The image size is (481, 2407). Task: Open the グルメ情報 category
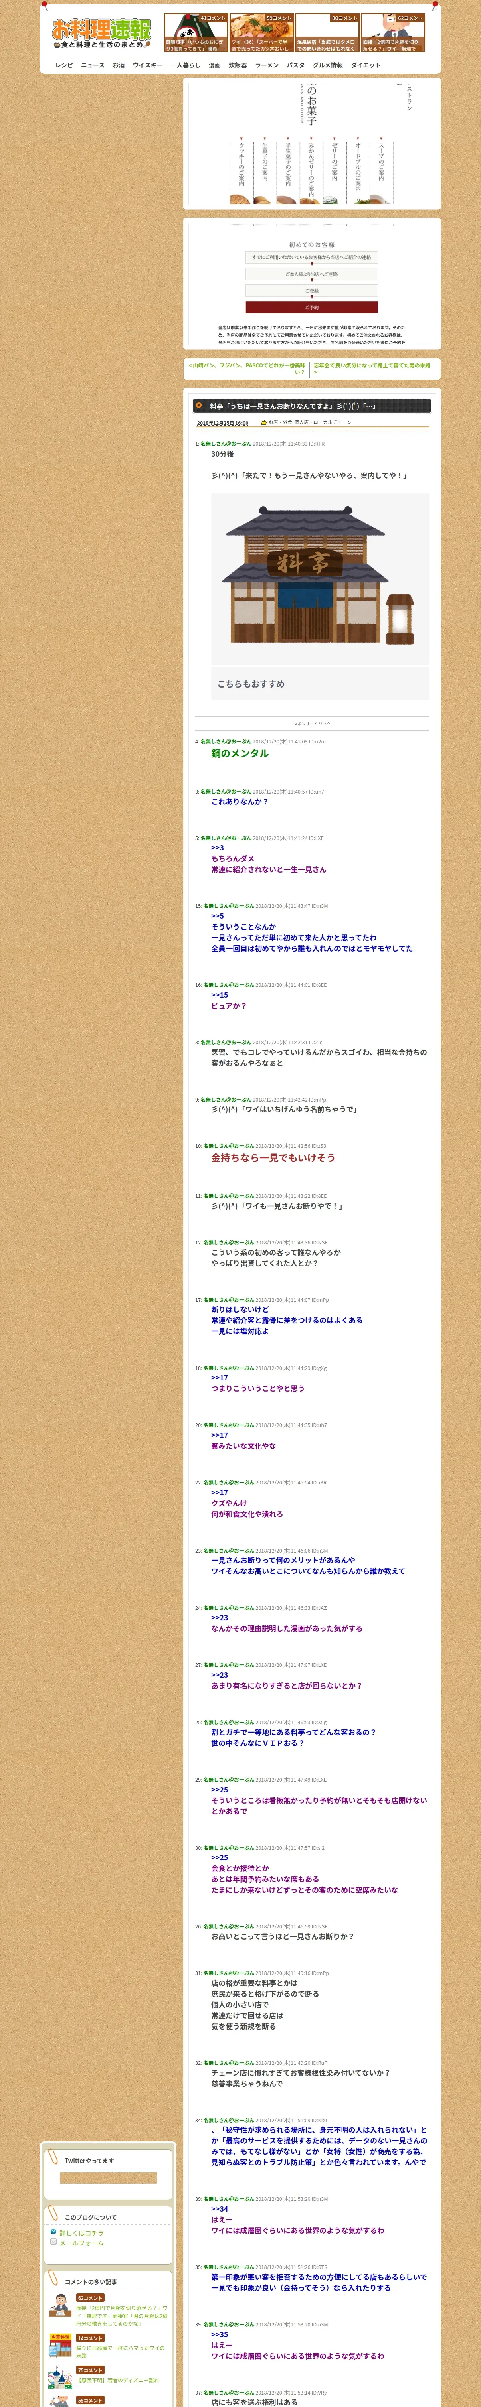[x=328, y=65]
